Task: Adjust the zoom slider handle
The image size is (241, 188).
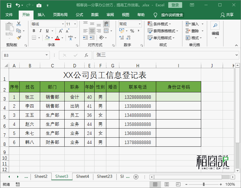Action: pyautogui.click(x=204, y=184)
